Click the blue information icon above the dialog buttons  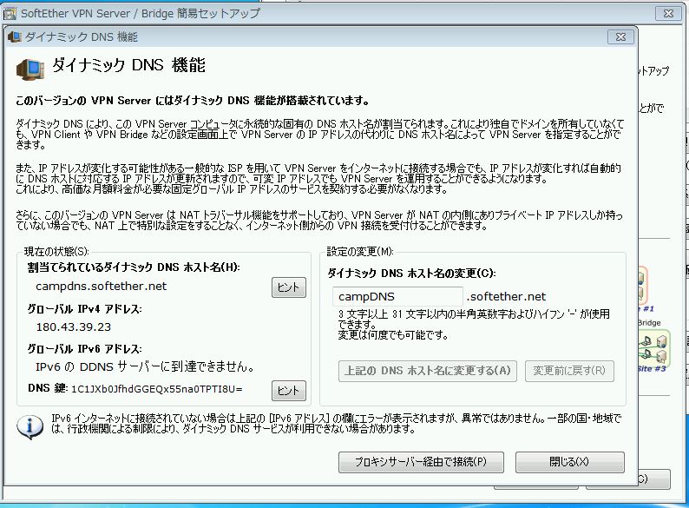click(32, 426)
